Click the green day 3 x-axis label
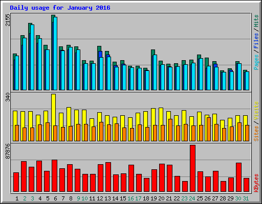Image resolution: width=262 pixels, height=204 pixels. (32, 198)
